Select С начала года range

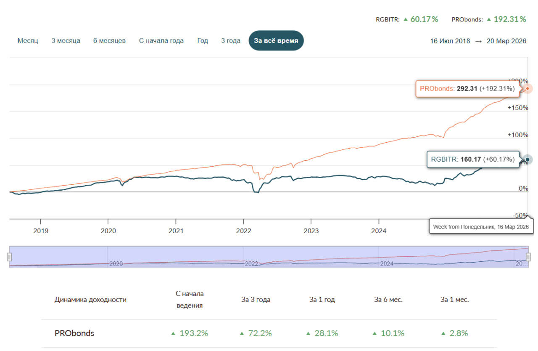(x=161, y=41)
